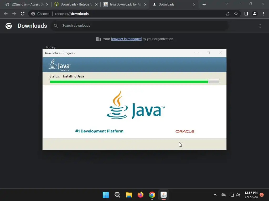Open the Java Downloads for All tab
The width and height of the screenshot is (269, 201).
[x=125, y=4]
